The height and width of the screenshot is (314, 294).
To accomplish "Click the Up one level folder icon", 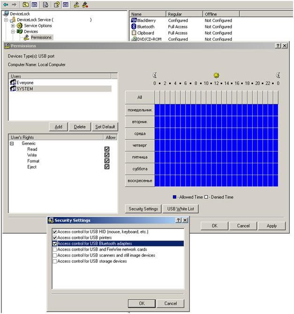I will click(25, 4).
